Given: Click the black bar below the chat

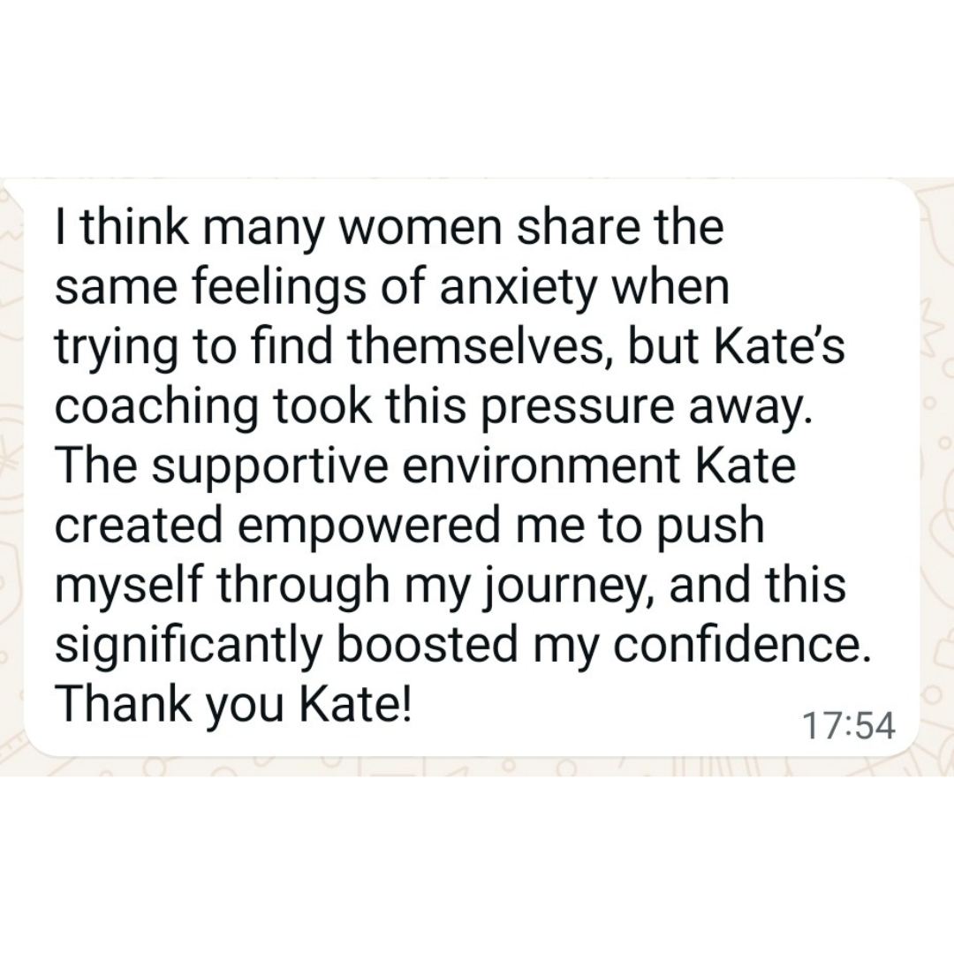Looking at the screenshot, I should click(x=477, y=866).
